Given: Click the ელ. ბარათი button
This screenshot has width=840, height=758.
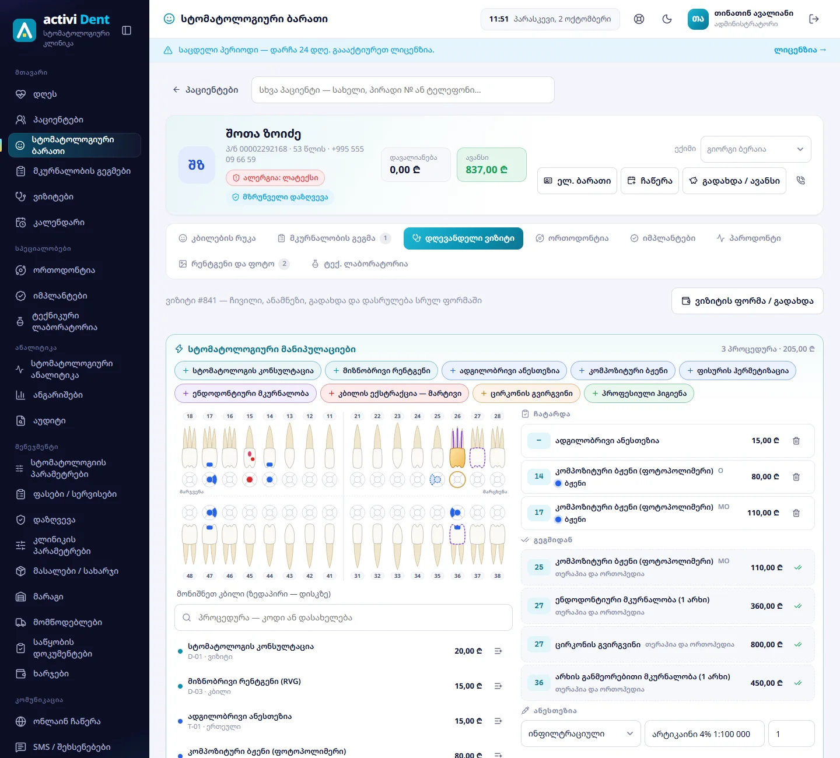Looking at the screenshot, I should click(577, 181).
